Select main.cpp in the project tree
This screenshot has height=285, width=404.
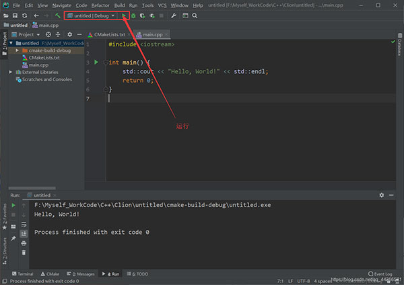point(38,65)
